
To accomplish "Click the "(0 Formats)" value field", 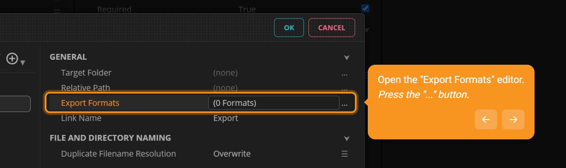I will [x=273, y=103].
